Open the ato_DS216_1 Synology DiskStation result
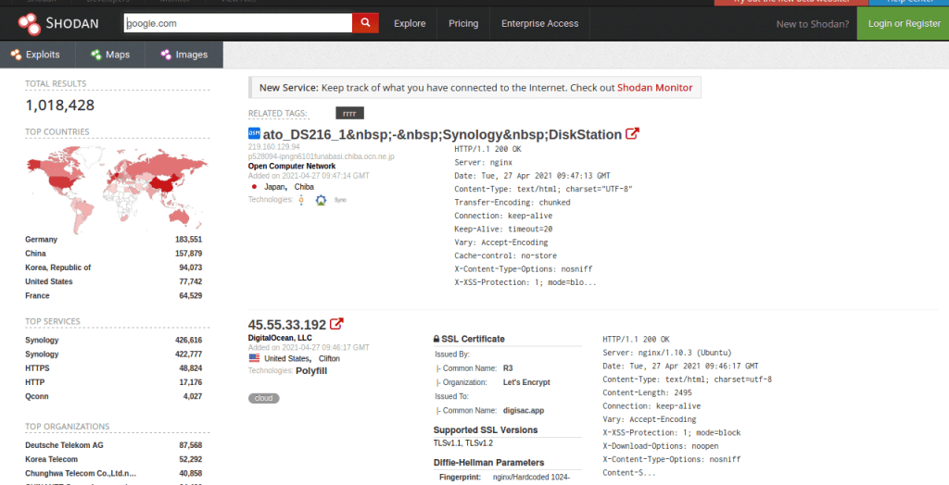This screenshot has height=485, width=949. click(442, 134)
